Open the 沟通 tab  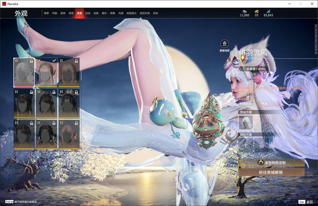121,13
